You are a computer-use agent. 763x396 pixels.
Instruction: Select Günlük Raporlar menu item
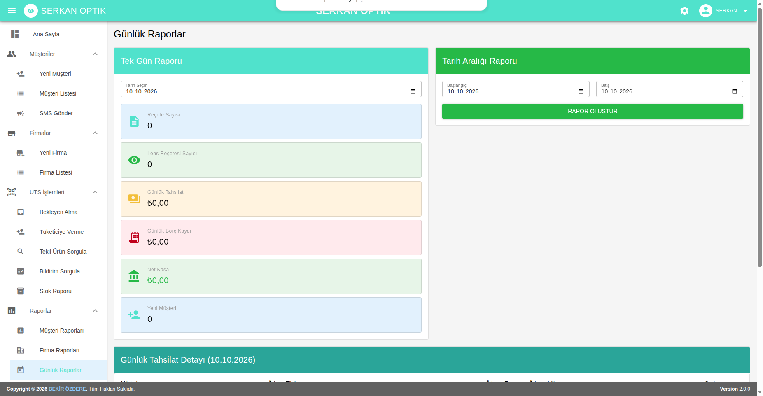(x=58, y=370)
